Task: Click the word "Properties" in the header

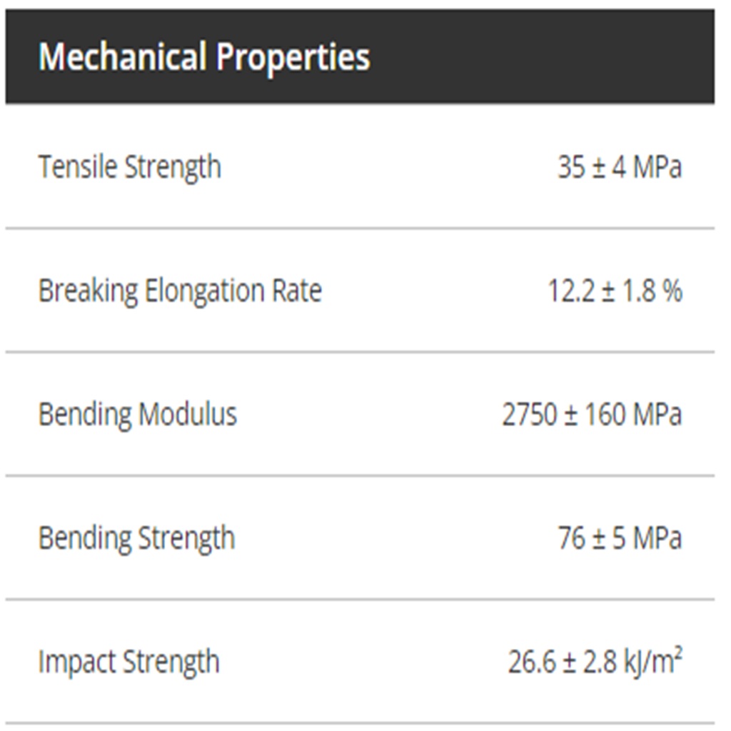Action: [293, 57]
